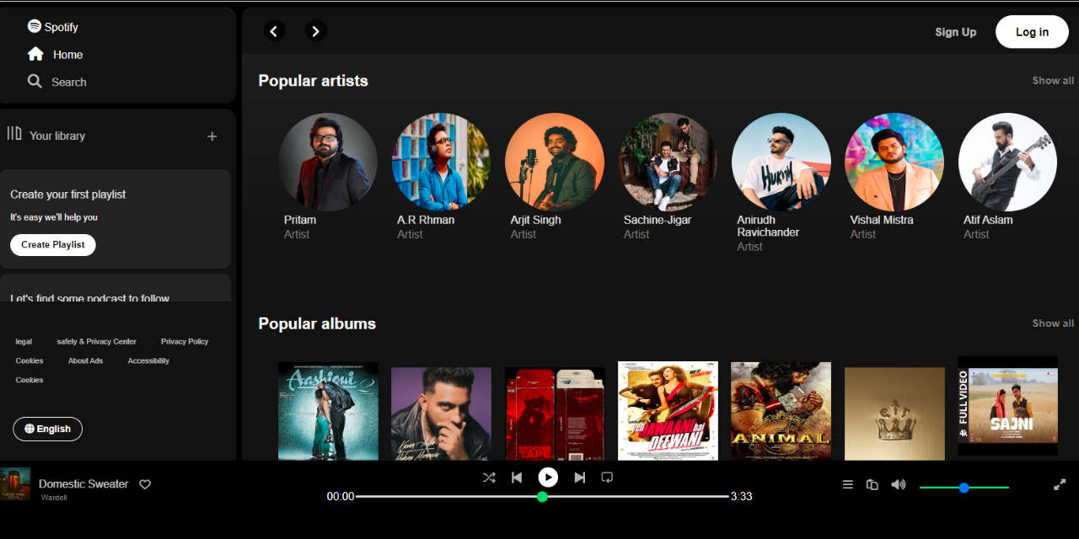The width and height of the screenshot is (1079, 539).
Task: Open the connect to a device icon
Action: pos(872,484)
